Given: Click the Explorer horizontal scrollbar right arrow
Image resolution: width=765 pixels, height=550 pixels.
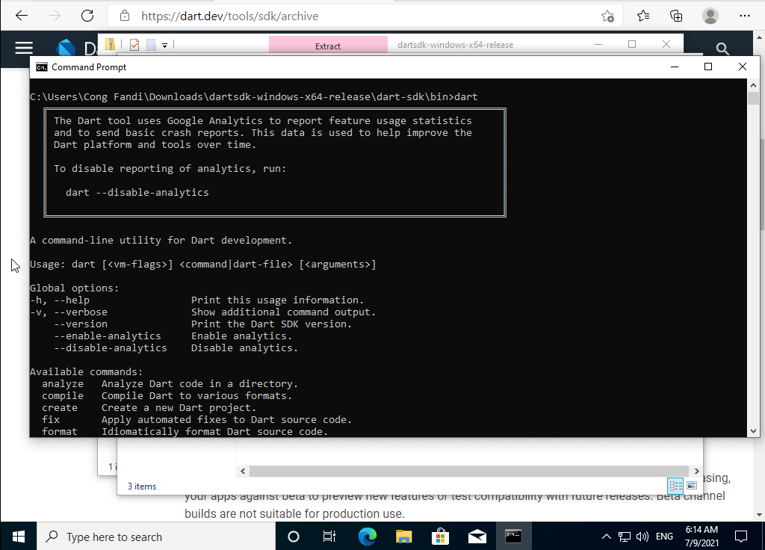Looking at the screenshot, I should pos(697,471).
